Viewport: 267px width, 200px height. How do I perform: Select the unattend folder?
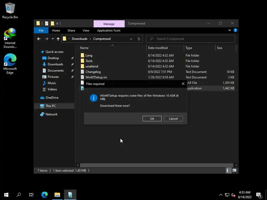click(92, 66)
